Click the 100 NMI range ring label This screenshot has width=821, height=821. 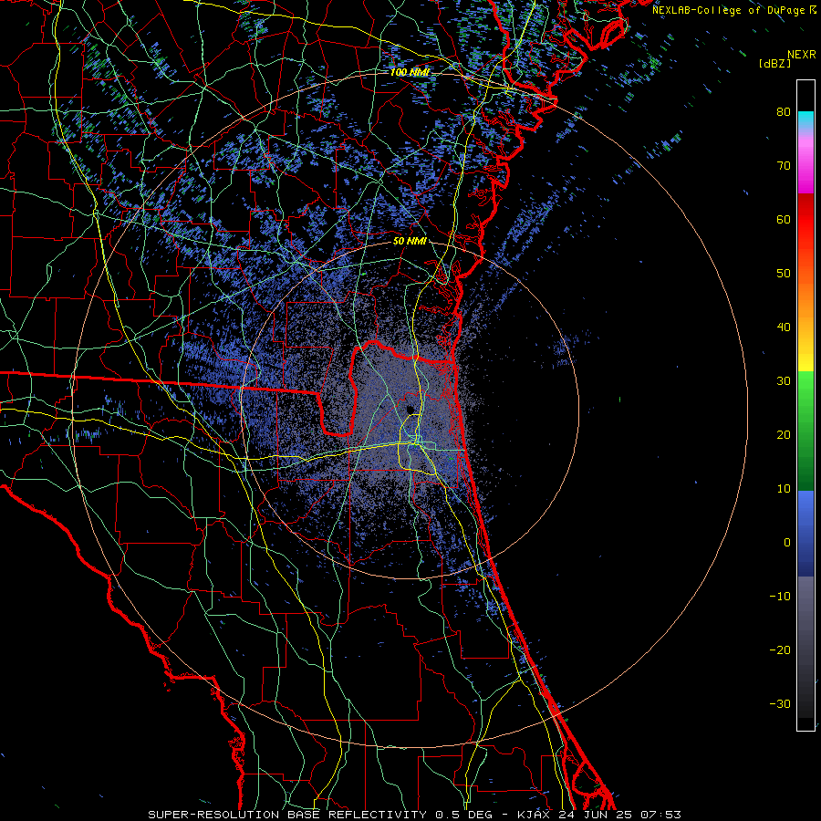410,72
